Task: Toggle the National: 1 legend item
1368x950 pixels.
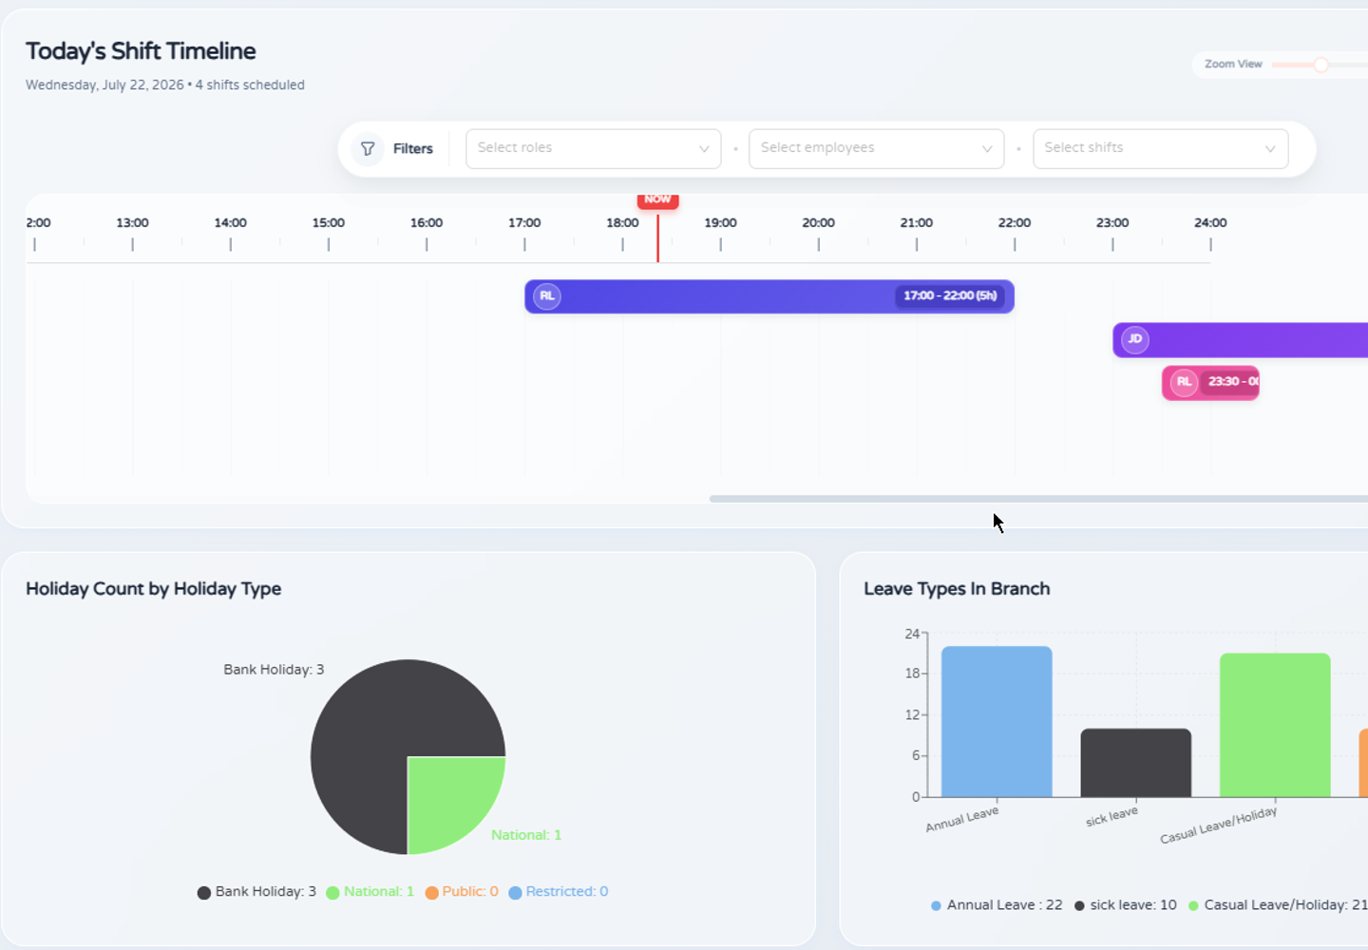Action: pyautogui.click(x=370, y=892)
